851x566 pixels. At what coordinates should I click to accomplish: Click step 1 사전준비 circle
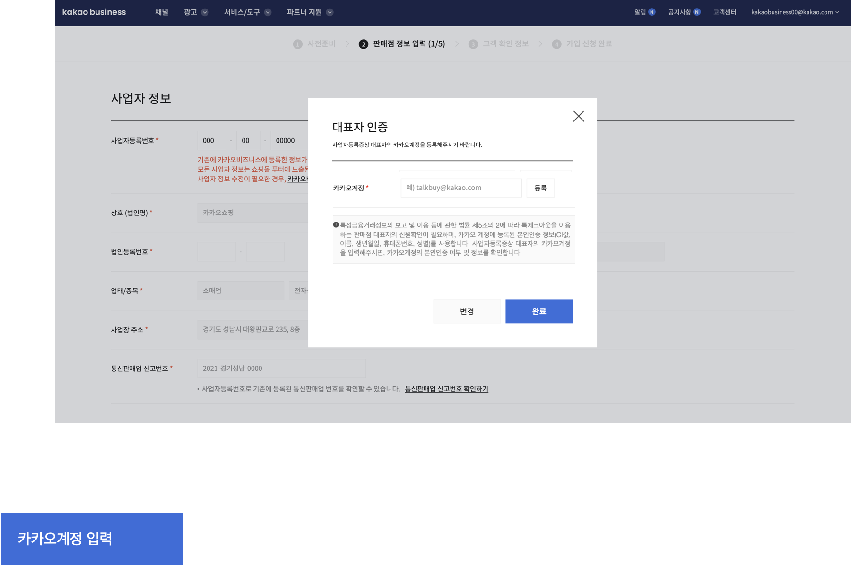point(297,44)
